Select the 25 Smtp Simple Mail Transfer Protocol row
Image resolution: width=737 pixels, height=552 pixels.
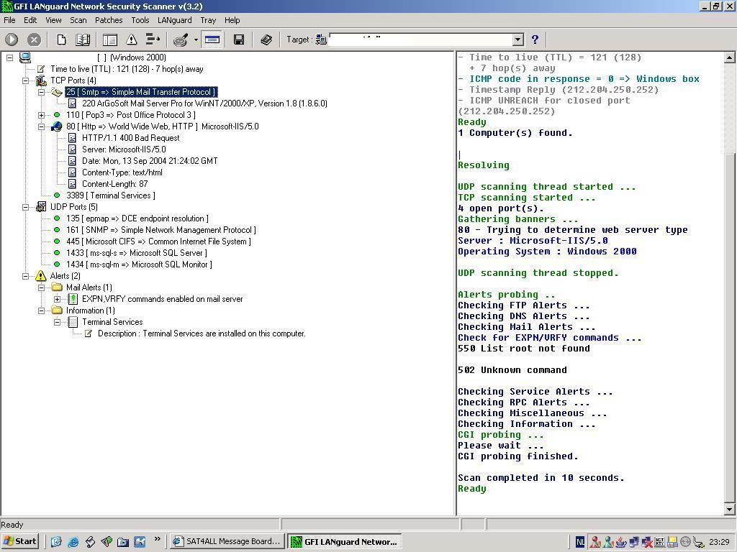140,92
